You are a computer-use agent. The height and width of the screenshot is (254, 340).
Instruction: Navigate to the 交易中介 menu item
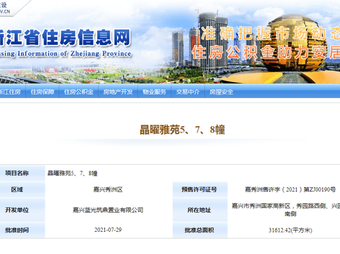click(x=188, y=92)
